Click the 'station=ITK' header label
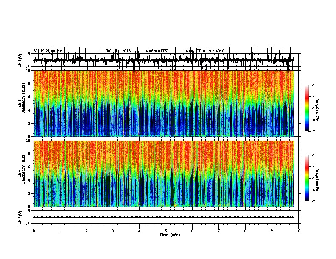The width and height of the screenshot is (336, 259). 157,51
